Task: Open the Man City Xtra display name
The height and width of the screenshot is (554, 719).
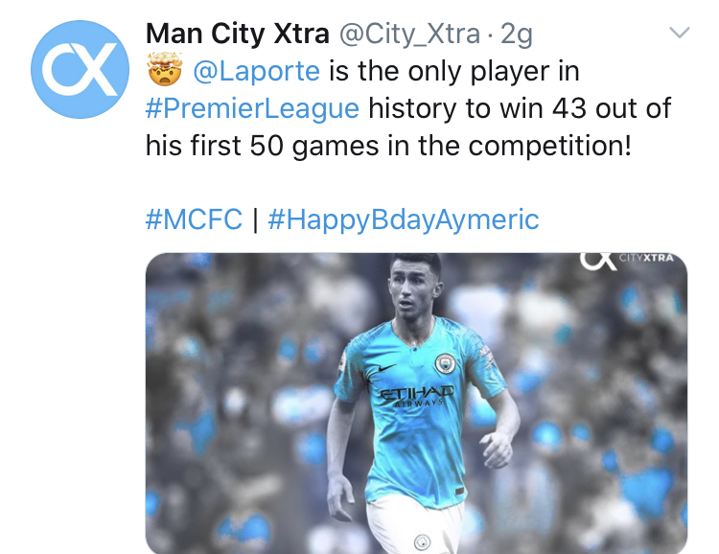Action: tap(238, 34)
